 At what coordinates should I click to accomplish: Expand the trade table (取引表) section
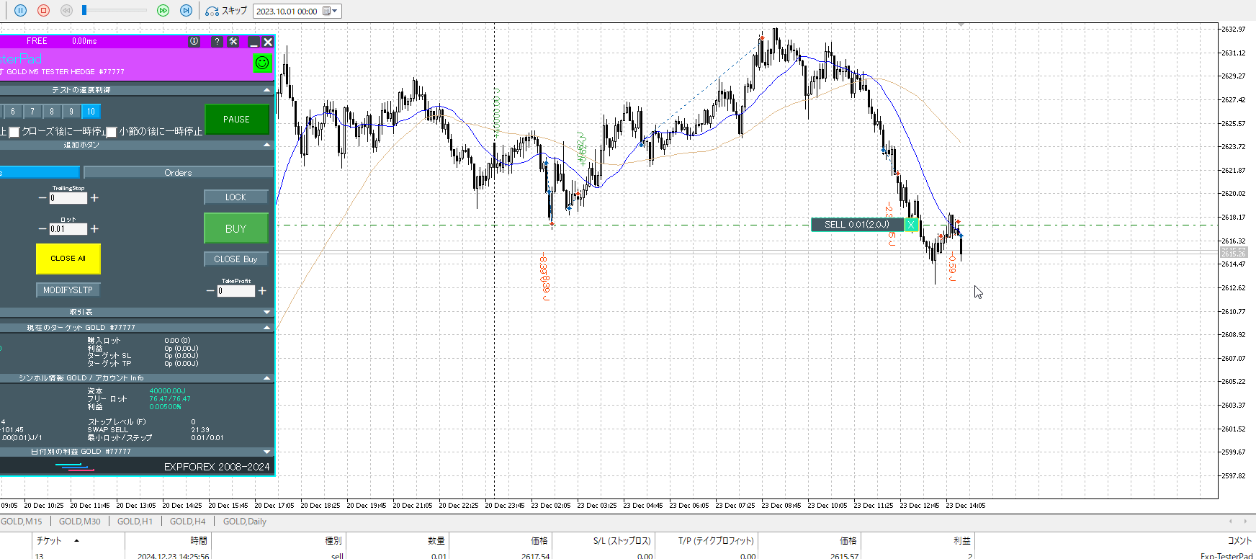pyautogui.click(x=267, y=312)
